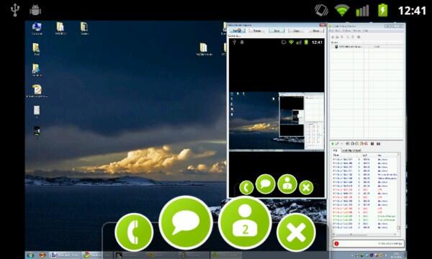432x259 pixels.
Task: Click the vertical scrollbar of the log panel
Action: (399, 194)
